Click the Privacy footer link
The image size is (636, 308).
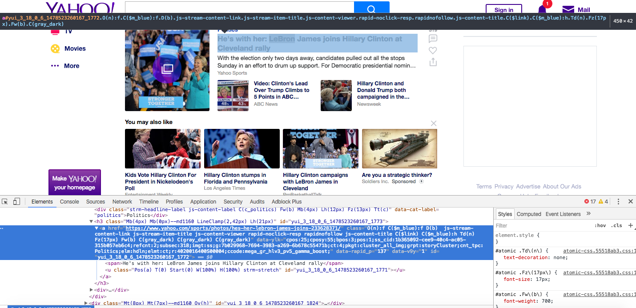pyautogui.click(x=504, y=187)
